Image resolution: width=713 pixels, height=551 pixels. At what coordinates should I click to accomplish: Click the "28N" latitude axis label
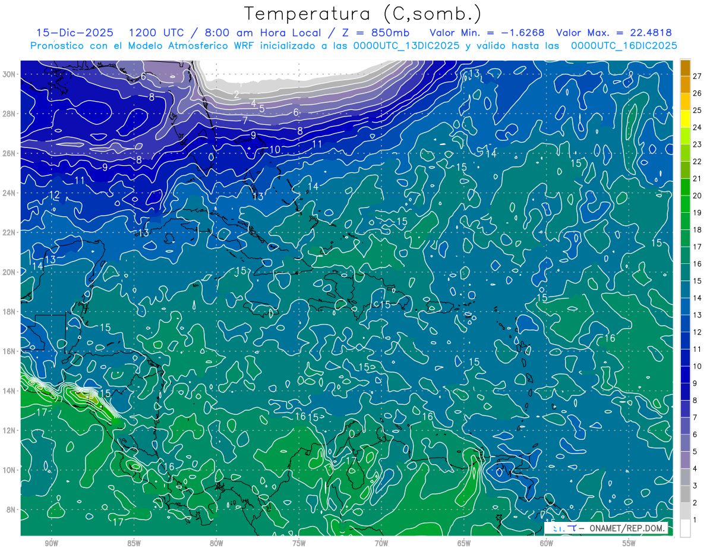tap(10, 114)
